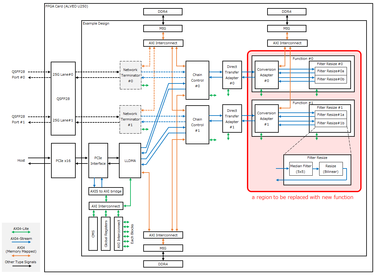Select Direct Transfer Adapter #1
374x275 pixels.
(x=232, y=119)
